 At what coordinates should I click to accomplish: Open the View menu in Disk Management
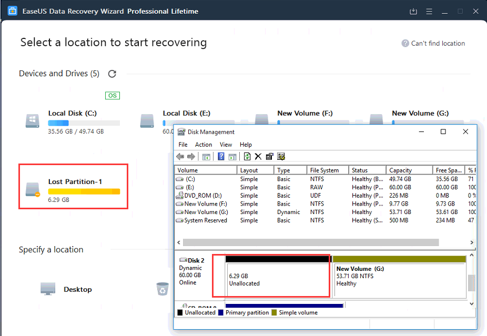[x=226, y=145]
